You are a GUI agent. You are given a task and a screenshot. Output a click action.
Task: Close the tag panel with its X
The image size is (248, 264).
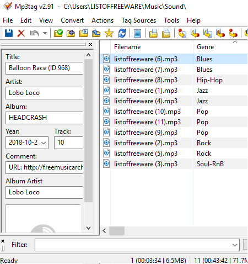click(90, 44)
